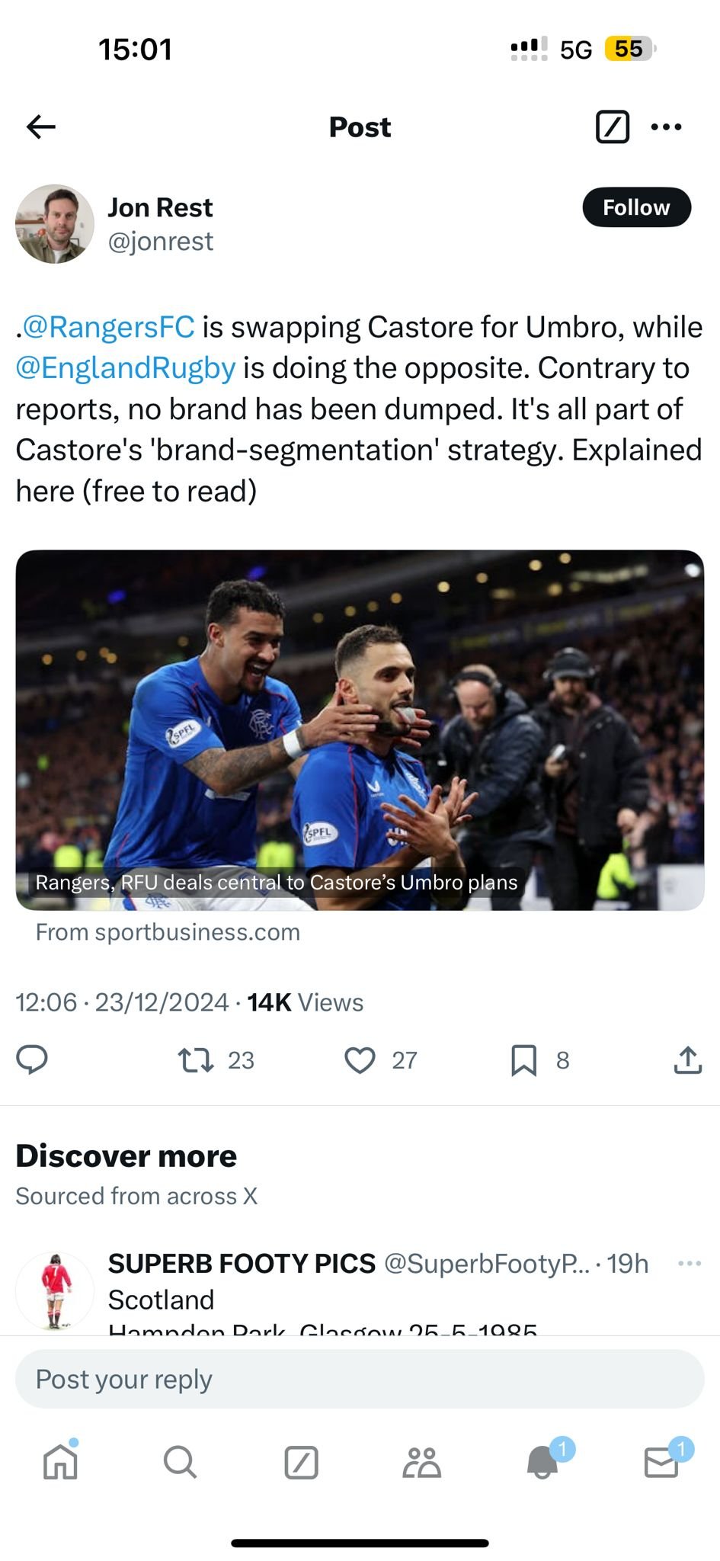The width and height of the screenshot is (720, 1561).
Task: Tap the reply speech bubble icon
Action: (x=32, y=1059)
